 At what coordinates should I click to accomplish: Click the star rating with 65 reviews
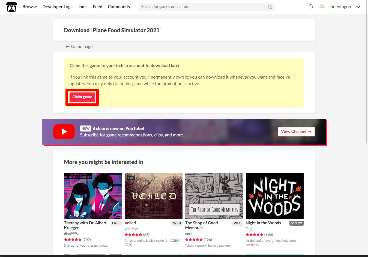[x=137, y=235]
